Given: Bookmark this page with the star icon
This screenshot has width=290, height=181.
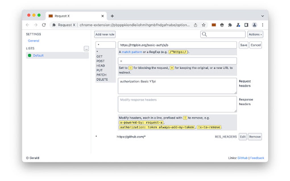Looking at the screenshot, I should click(204, 25).
